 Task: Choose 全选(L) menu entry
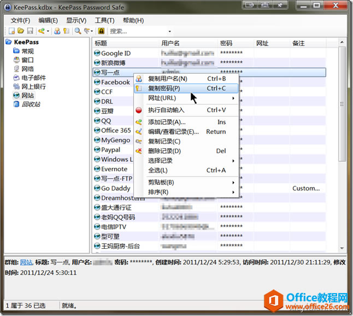point(186,170)
